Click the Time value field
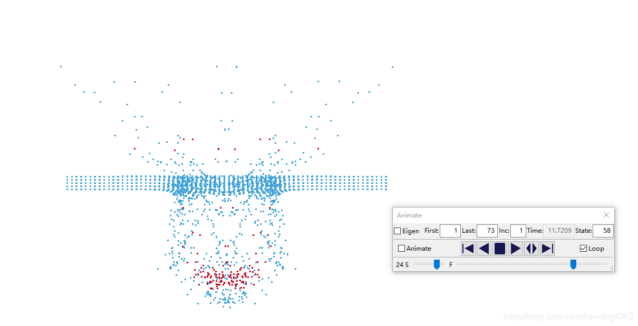 point(559,231)
